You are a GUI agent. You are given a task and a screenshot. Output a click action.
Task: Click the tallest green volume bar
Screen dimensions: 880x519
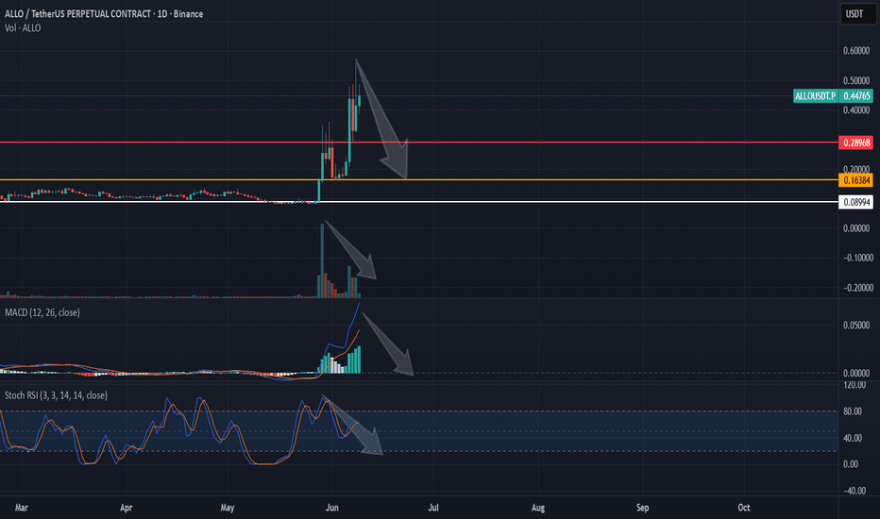coord(322,260)
